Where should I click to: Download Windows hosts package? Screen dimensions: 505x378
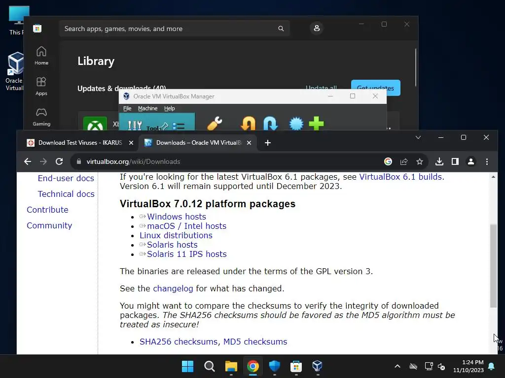[x=177, y=217]
